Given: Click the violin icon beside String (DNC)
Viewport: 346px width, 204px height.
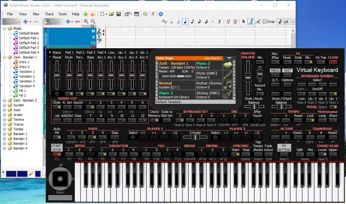Looking at the screenshot, I should tap(227, 95).
